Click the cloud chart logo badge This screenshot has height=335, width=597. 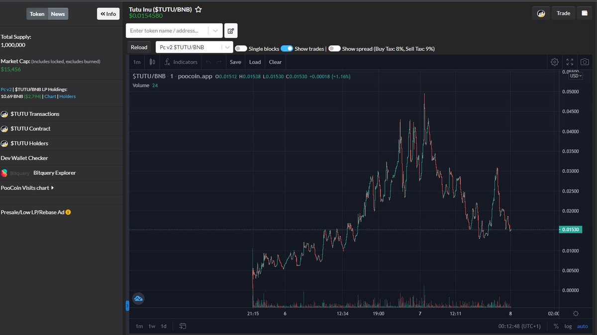coord(138,298)
